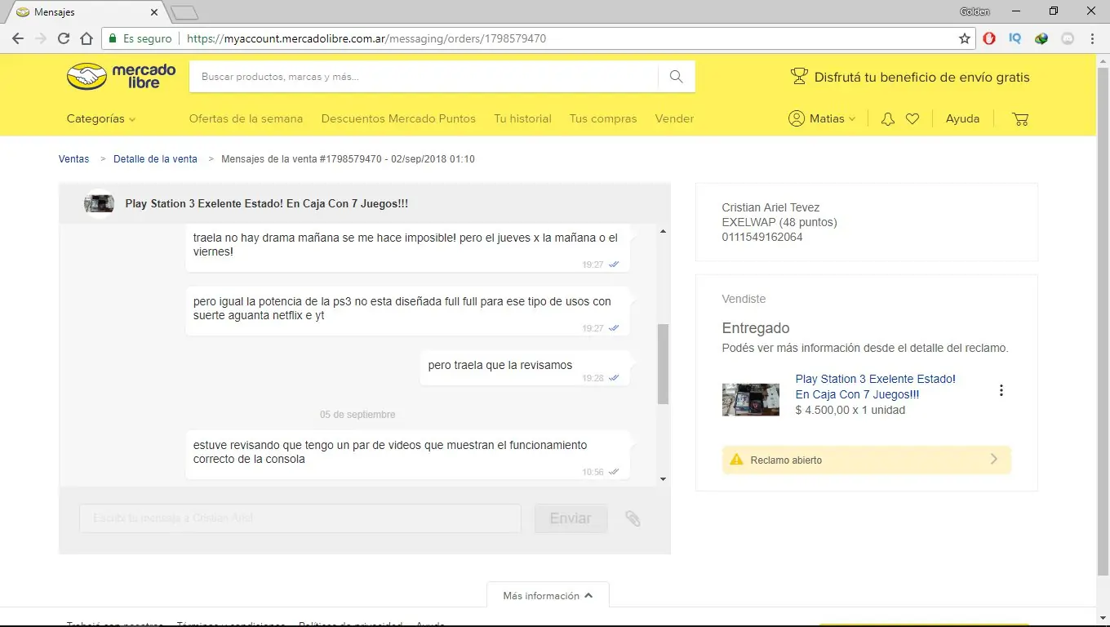1110x627 pixels.
Task: View the secure padlock site info
Action: point(113,38)
